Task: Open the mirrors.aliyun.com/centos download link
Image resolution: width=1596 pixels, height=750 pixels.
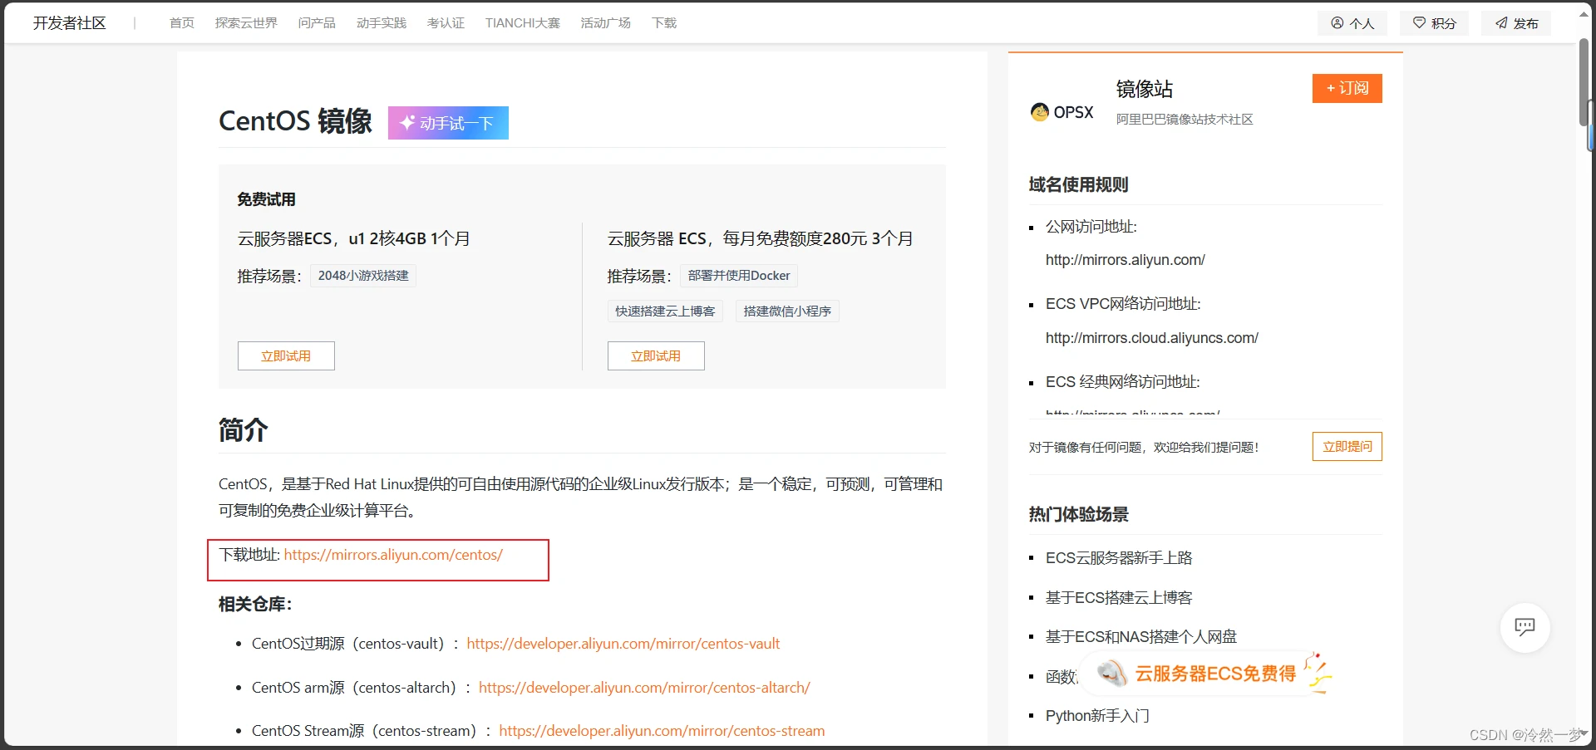Action: coord(393,555)
